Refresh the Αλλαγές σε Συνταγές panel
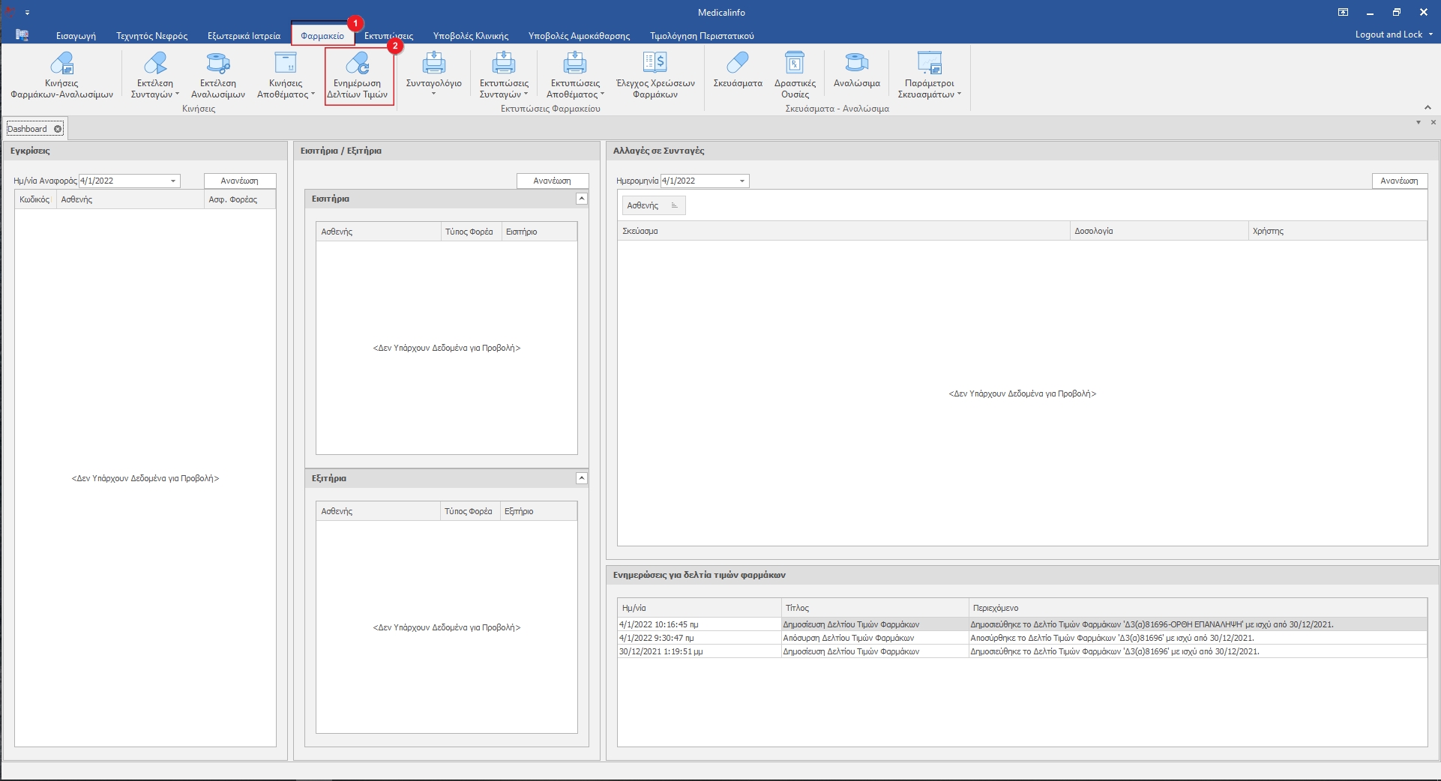This screenshot has width=1441, height=781. point(1399,181)
